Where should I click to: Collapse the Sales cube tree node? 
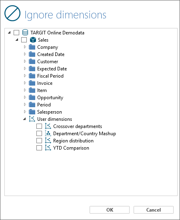[x=17, y=40]
